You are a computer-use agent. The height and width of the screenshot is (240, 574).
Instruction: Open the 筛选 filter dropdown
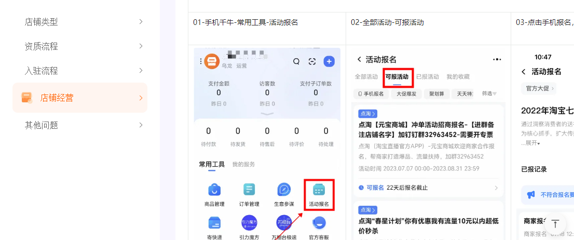(x=490, y=94)
